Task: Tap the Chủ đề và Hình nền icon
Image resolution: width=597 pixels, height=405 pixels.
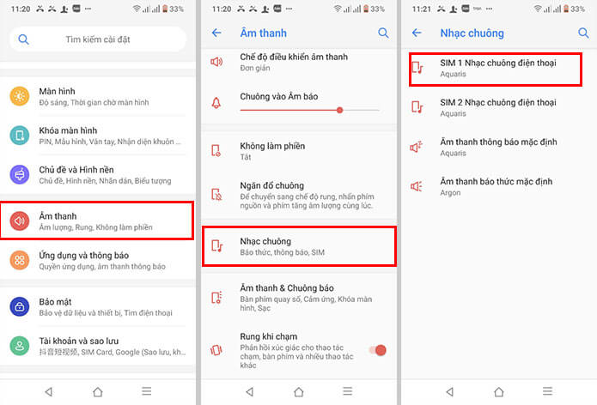Action: 19,175
